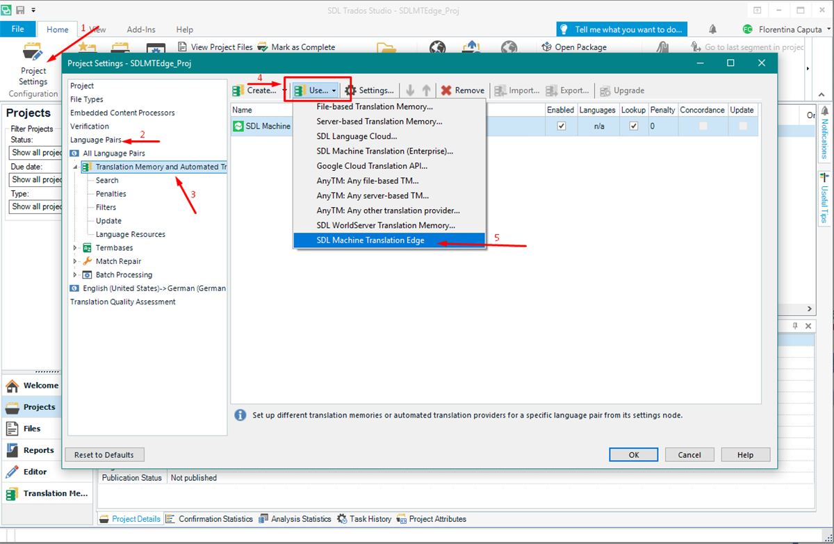Remove the selected translation provider
The width and height of the screenshot is (834, 544).
(x=462, y=90)
